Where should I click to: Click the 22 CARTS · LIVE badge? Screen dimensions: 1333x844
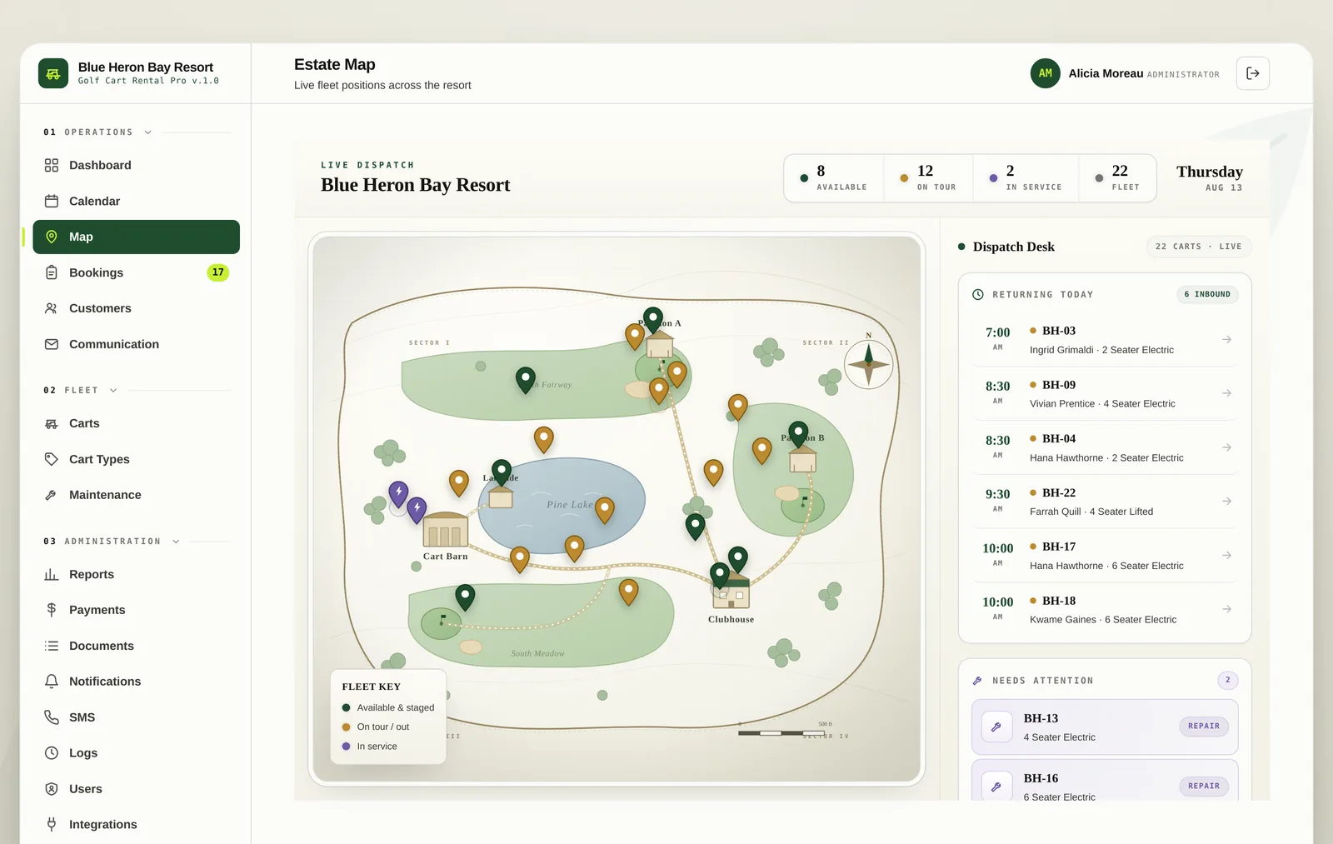click(x=1199, y=247)
